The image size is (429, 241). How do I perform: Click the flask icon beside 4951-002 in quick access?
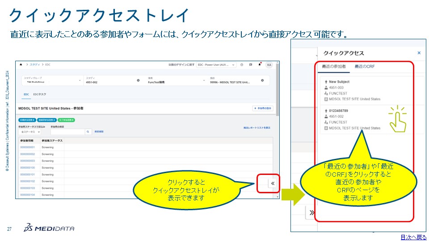326,116
